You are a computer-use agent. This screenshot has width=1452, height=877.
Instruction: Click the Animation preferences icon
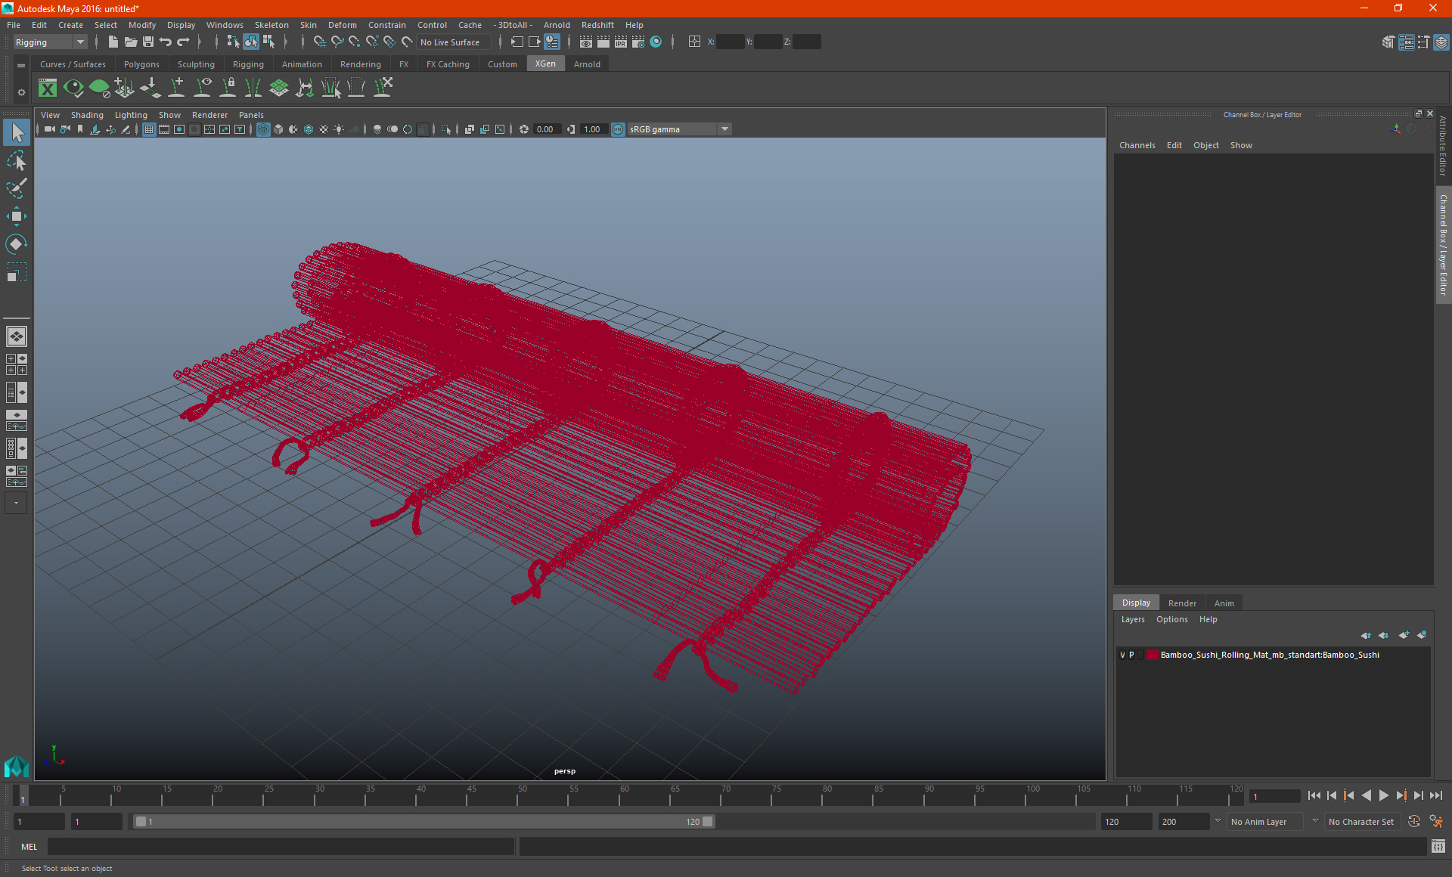pyautogui.click(x=1436, y=822)
